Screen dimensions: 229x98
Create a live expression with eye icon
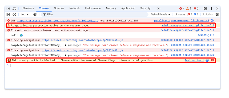point(35,15)
